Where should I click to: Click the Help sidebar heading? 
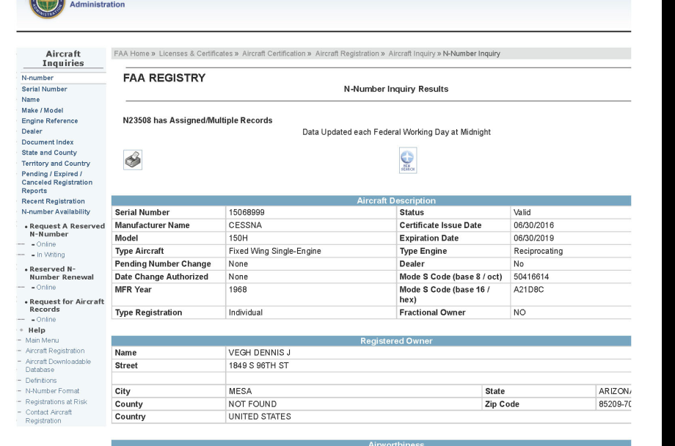37,330
